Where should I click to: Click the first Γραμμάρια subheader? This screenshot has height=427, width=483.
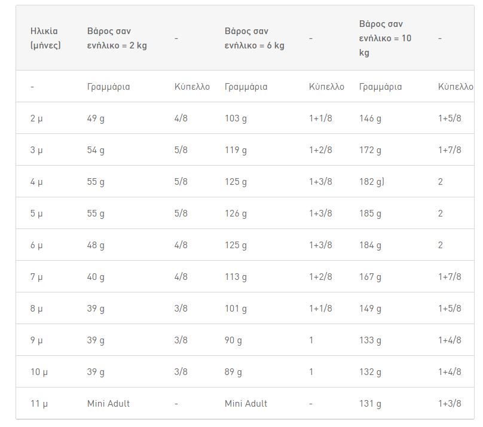[x=108, y=87]
